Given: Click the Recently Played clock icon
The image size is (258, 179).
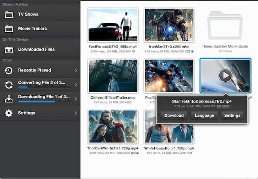Looking at the screenshot, I should [x=8, y=70].
